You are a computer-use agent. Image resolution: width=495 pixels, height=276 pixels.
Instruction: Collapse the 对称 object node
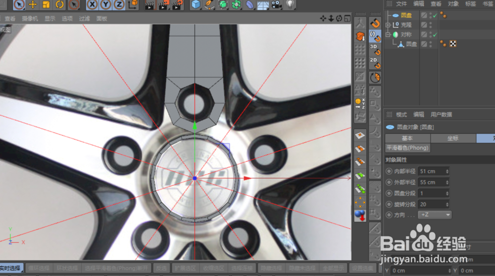388,35
